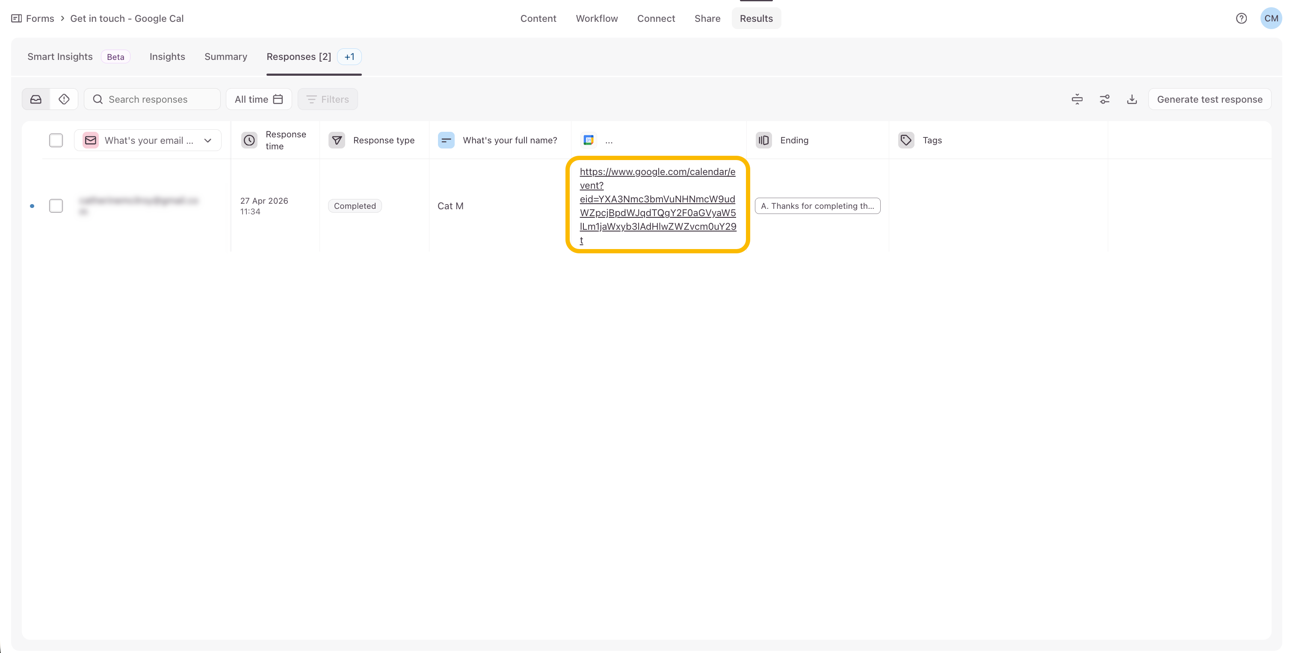
Task: Click the spam responses warning icon
Action: [x=64, y=99]
